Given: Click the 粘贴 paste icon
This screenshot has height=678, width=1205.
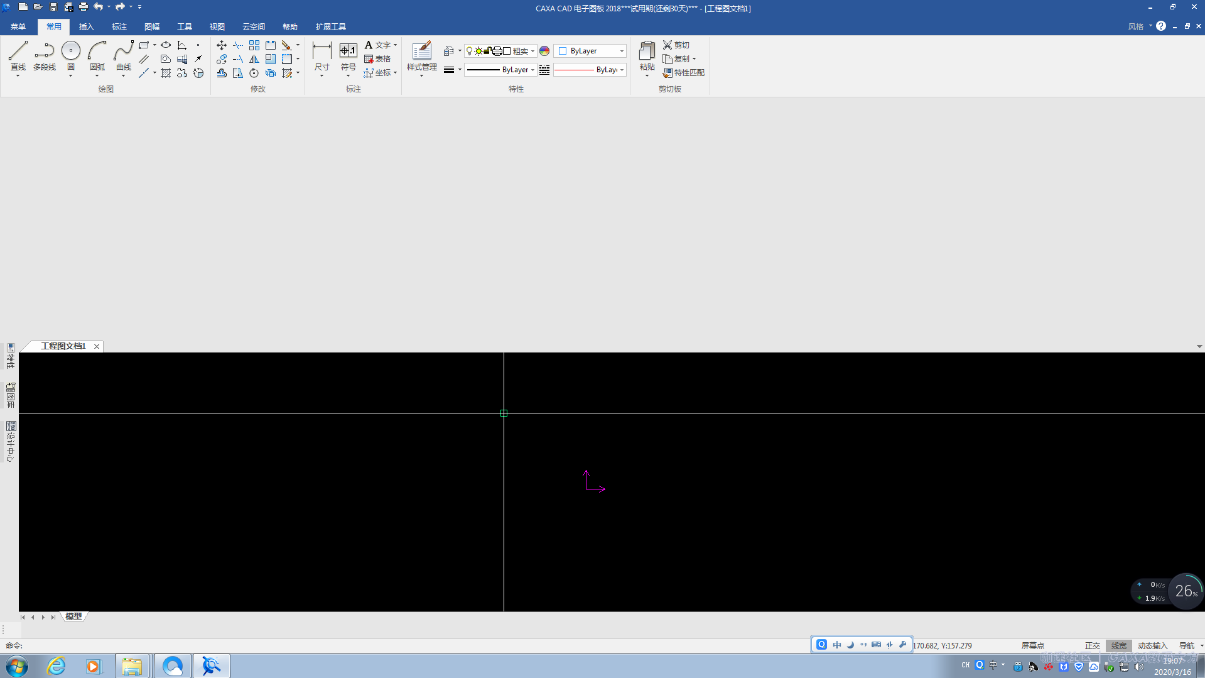Looking at the screenshot, I should pyautogui.click(x=647, y=52).
